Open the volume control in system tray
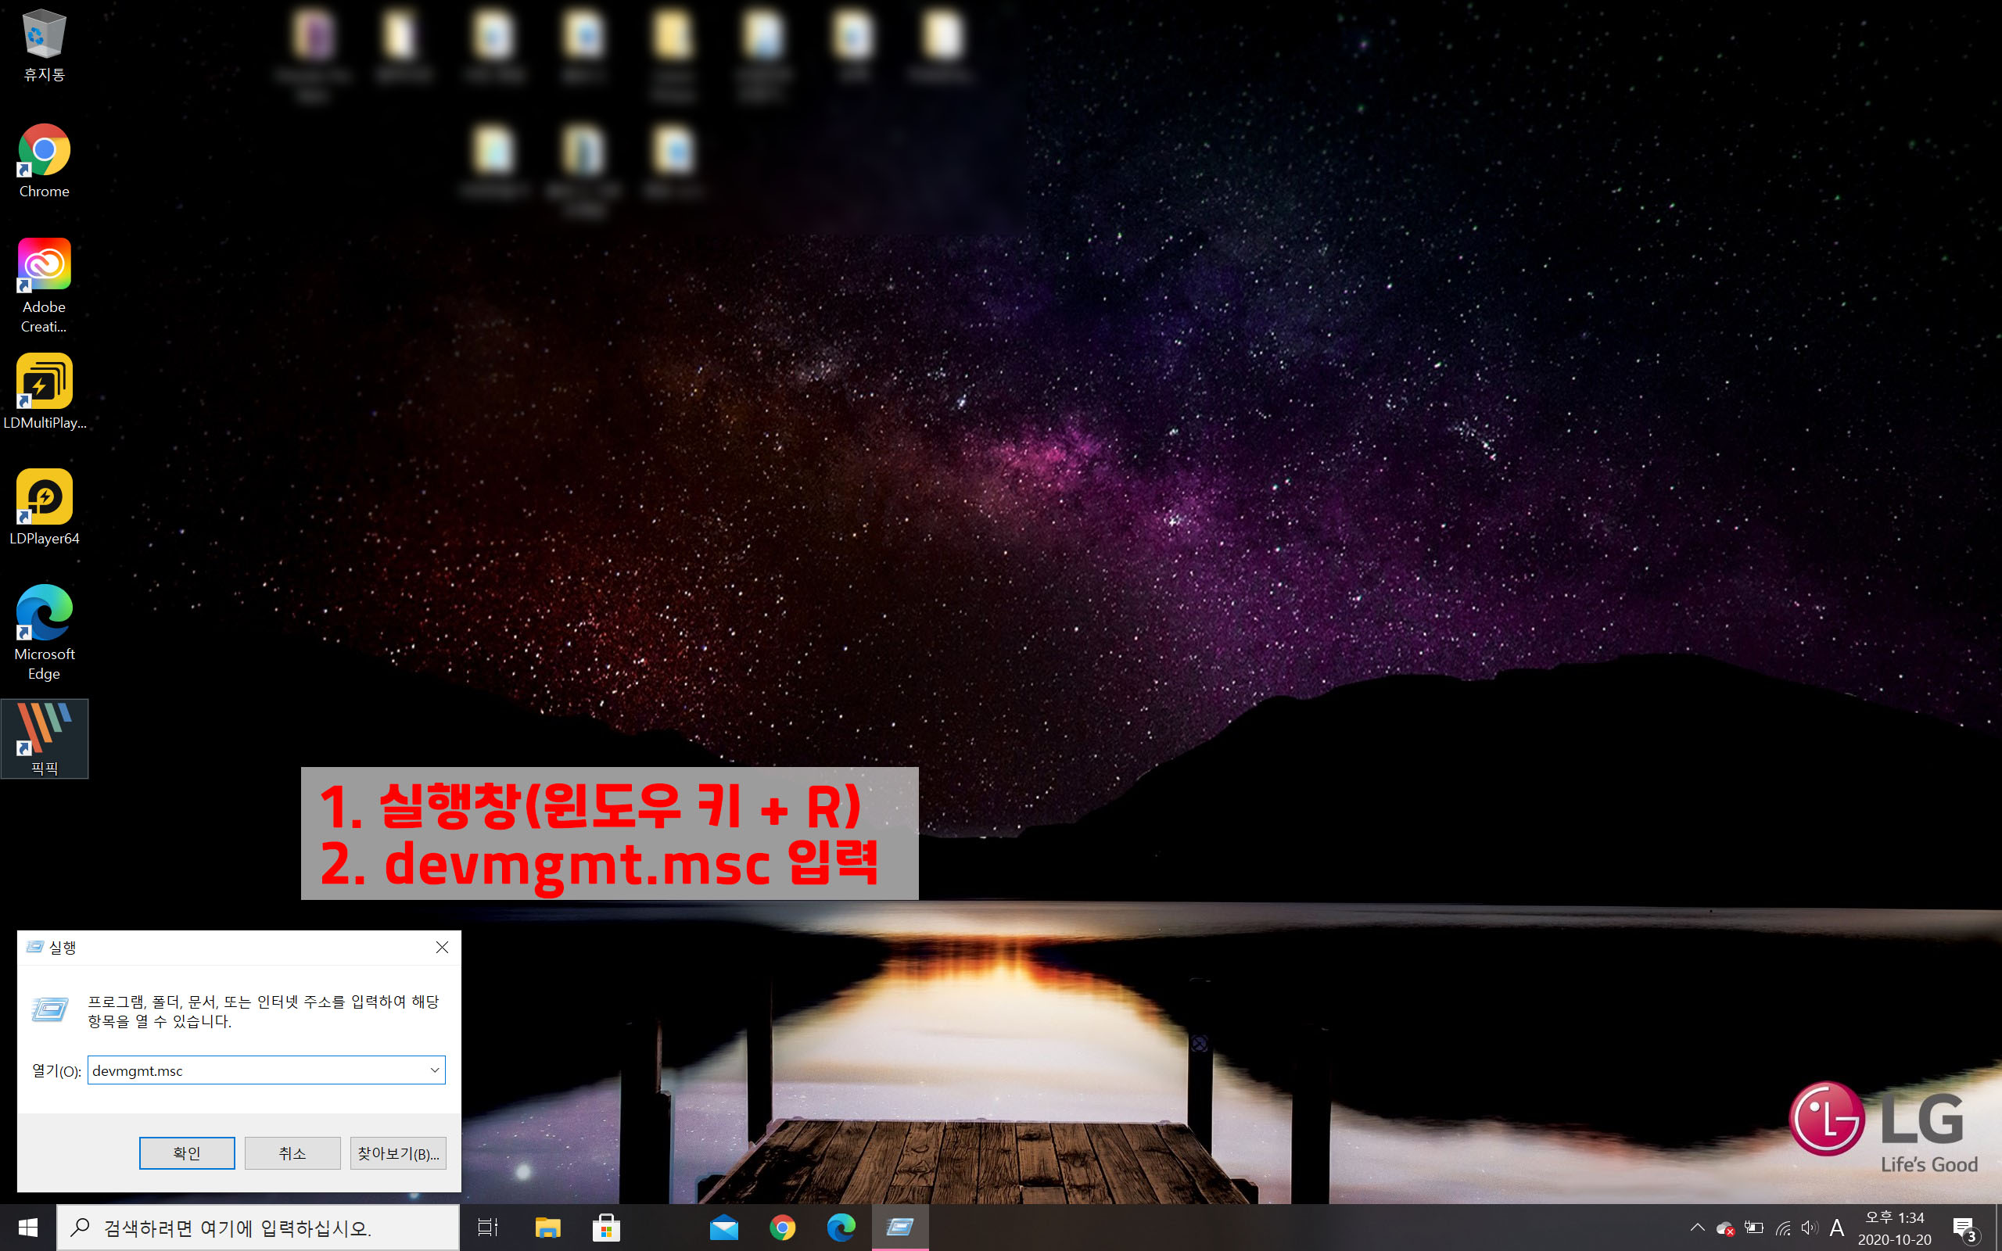The height and width of the screenshot is (1251, 2002). [x=1810, y=1228]
